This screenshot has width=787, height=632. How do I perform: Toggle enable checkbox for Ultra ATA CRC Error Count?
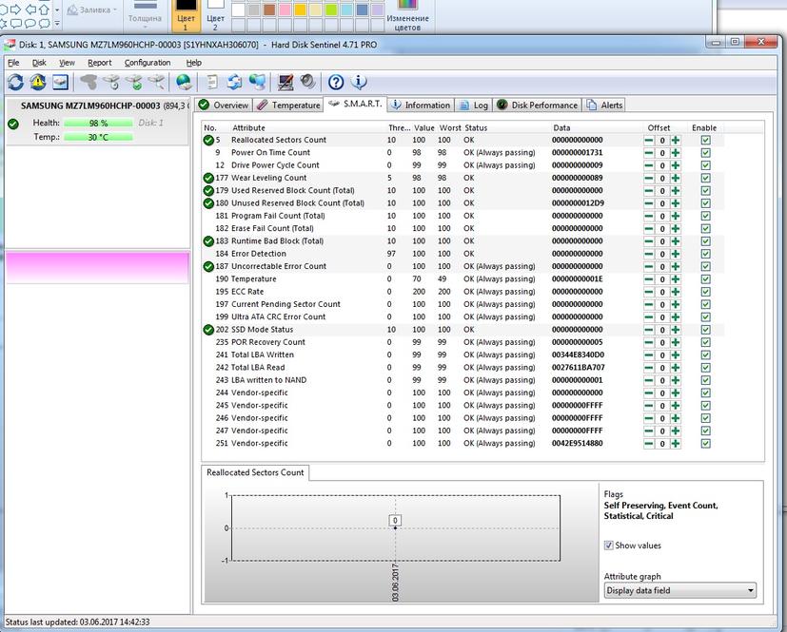pos(706,317)
